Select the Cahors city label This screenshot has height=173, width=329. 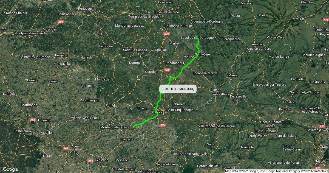pyautogui.click(x=157, y=113)
